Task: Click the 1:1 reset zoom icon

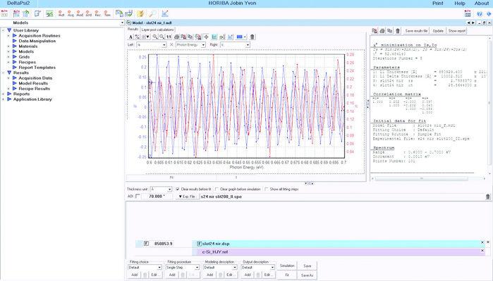Action: tap(169, 37)
